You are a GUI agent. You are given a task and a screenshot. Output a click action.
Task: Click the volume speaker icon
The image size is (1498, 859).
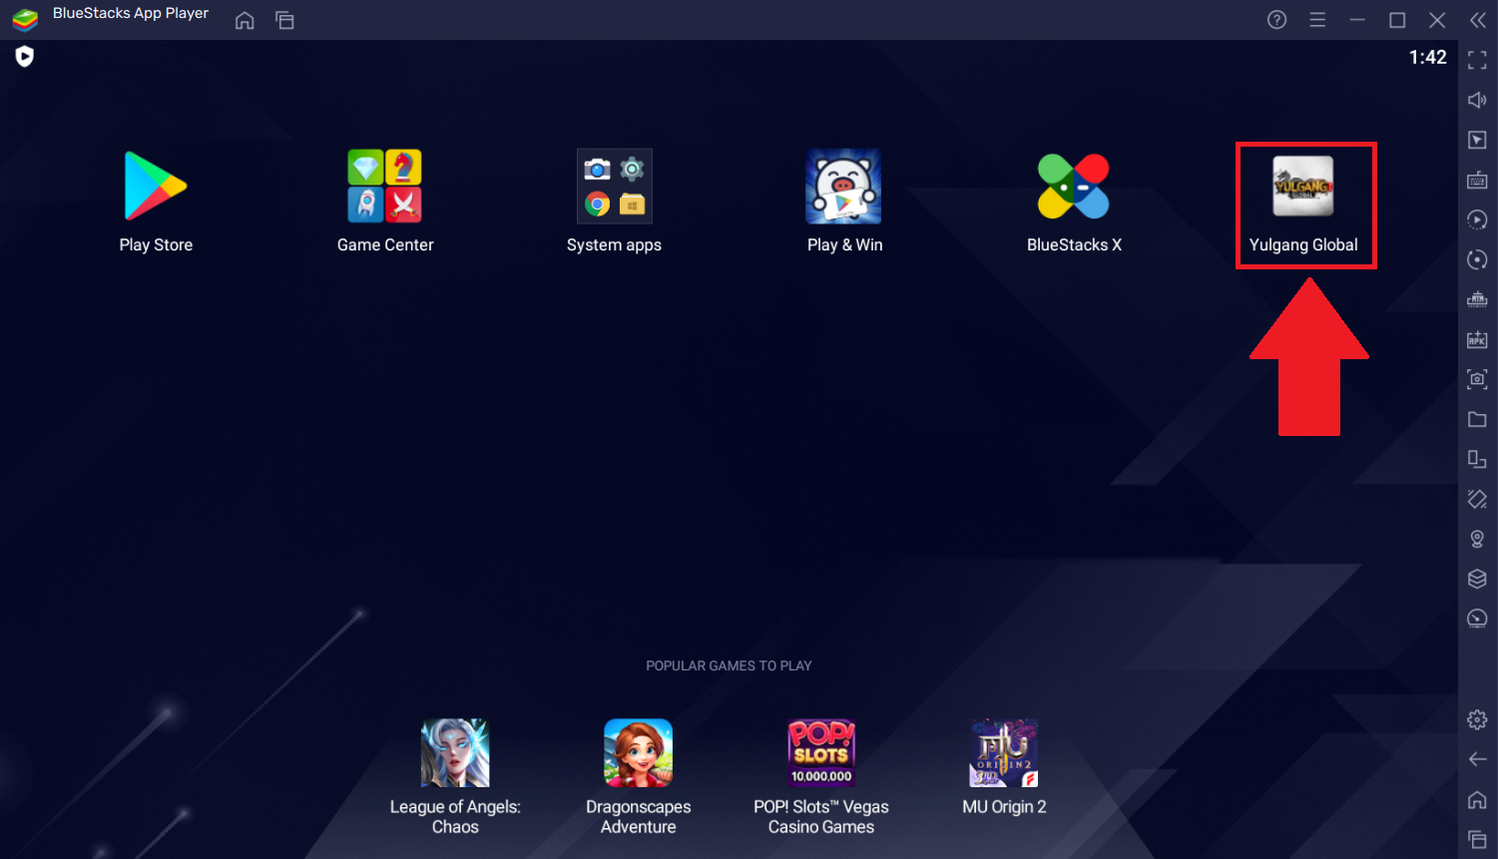(1478, 100)
